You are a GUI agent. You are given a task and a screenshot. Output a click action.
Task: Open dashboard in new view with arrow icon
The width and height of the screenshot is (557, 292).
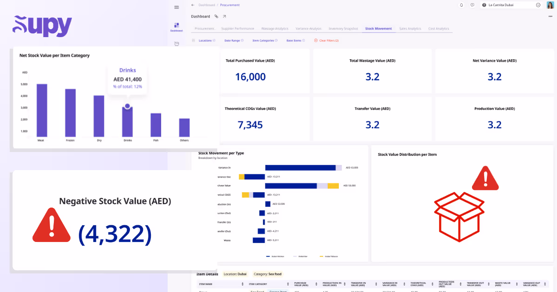[x=225, y=16]
